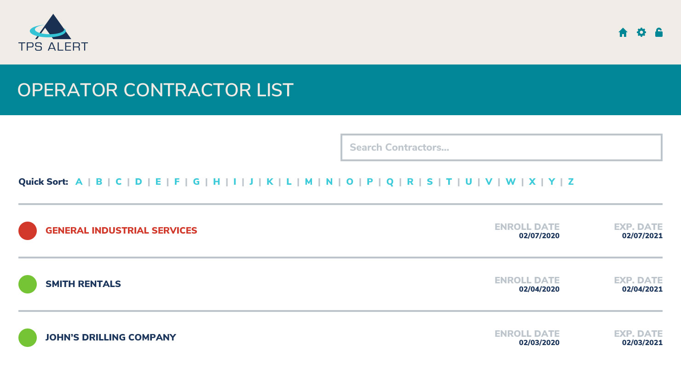Image resolution: width=681 pixels, height=387 pixels.
Task: Open settings with the gear icon
Action: [641, 32]
